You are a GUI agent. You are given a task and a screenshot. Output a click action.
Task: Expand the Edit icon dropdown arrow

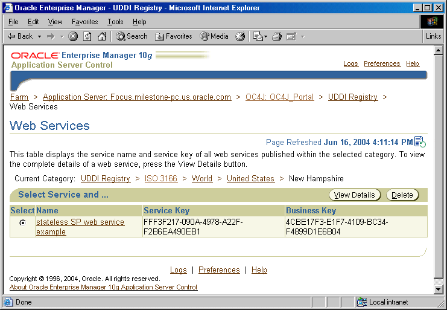click(303, 36)
